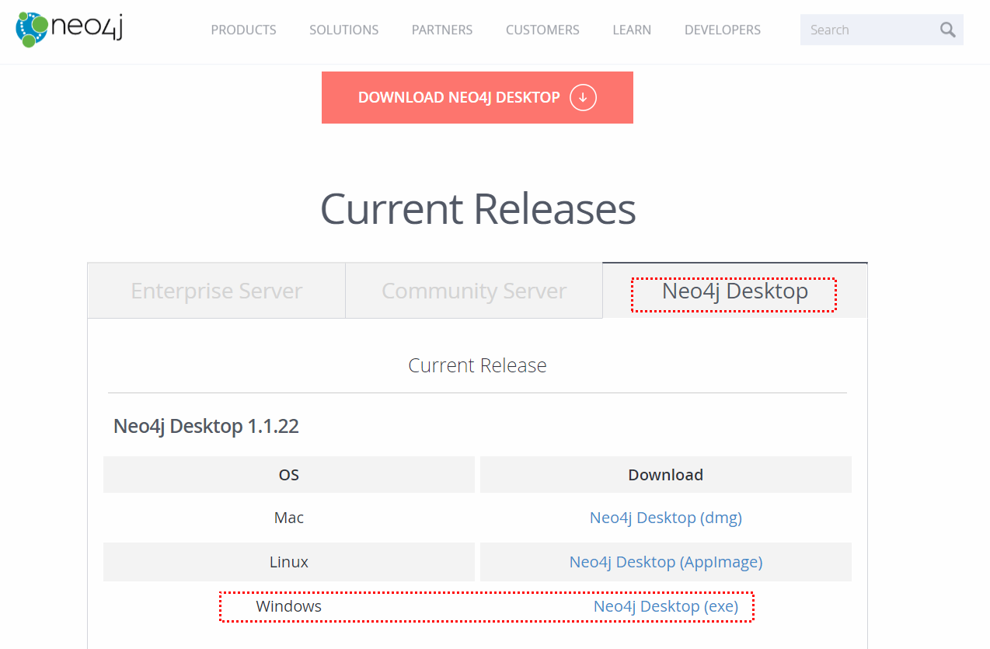Click DOWNLOAD NEO4J DESKTOP button
This screenshot has height=649, width=990.
point(458,97)
